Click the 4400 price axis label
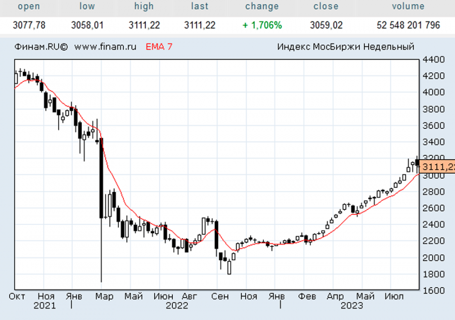Image resolution: width=455 pixels, height=320 pixels. 434,60
